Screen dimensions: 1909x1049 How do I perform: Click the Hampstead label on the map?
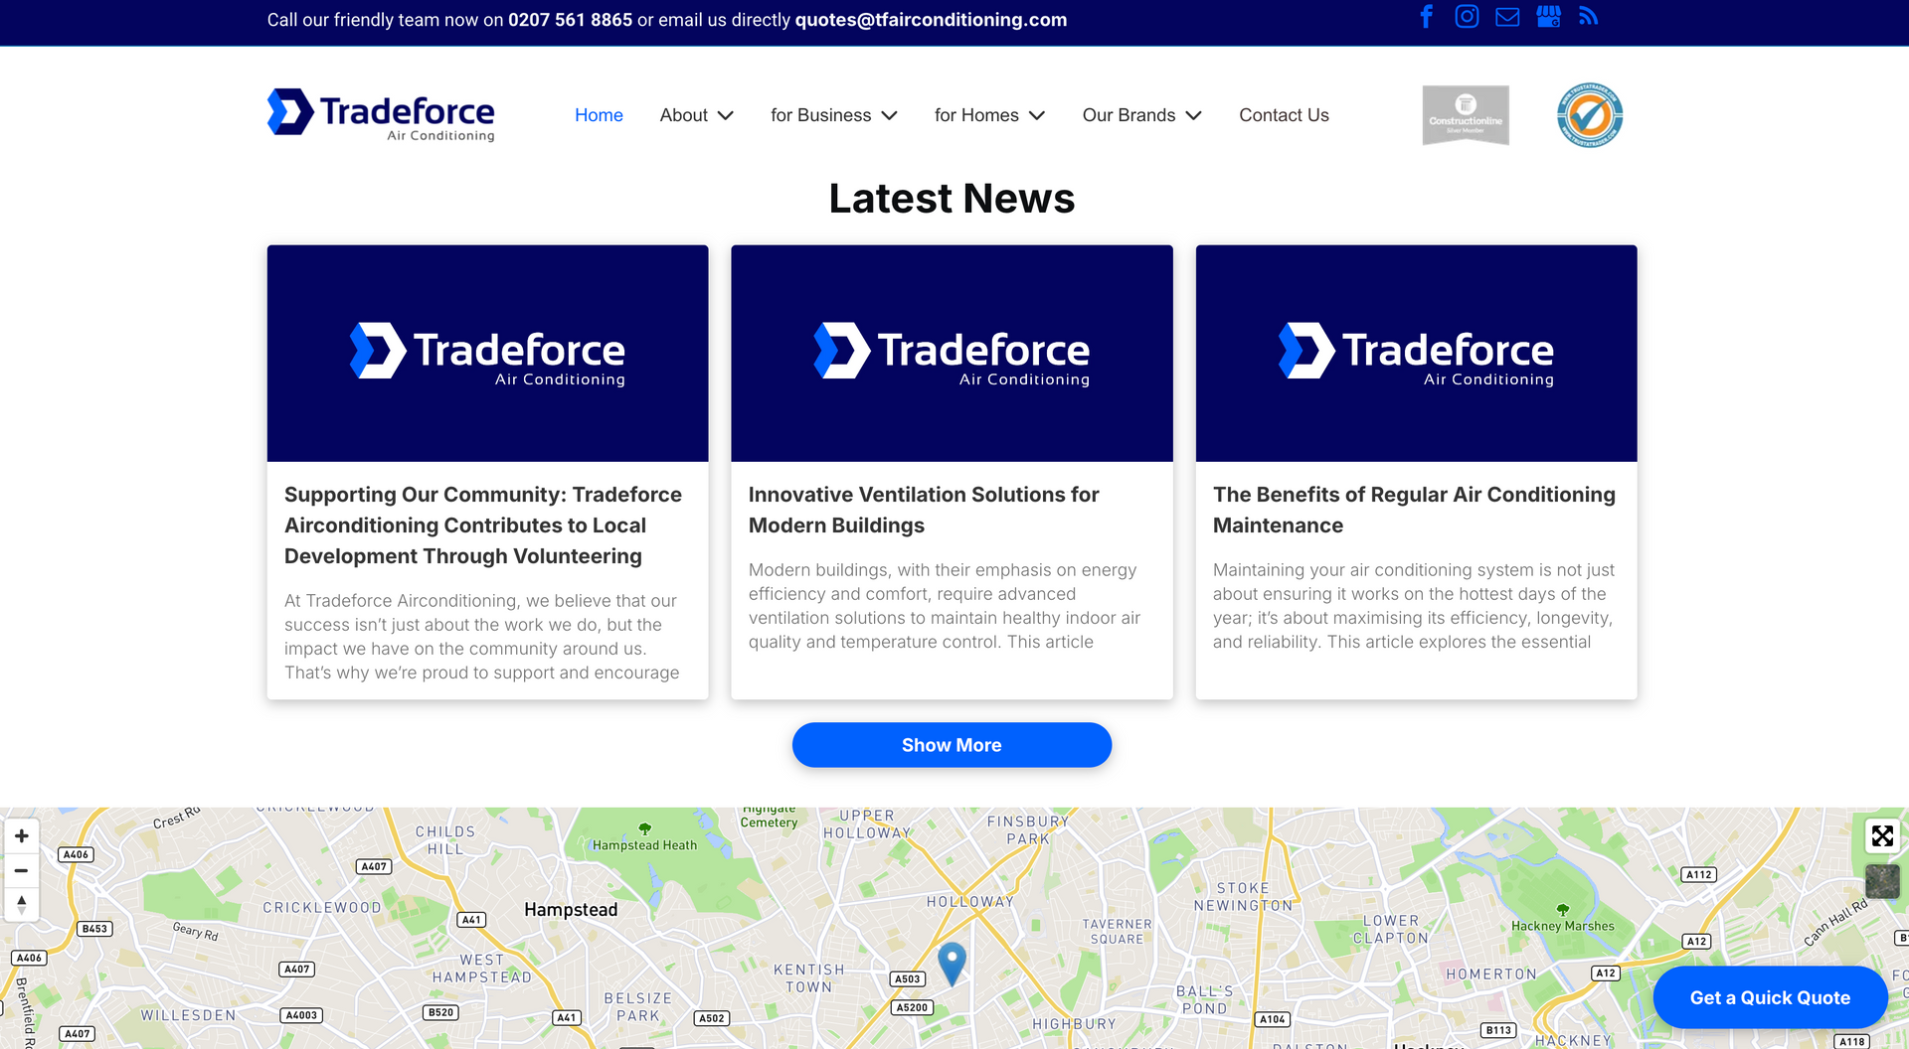click(571, 909)
